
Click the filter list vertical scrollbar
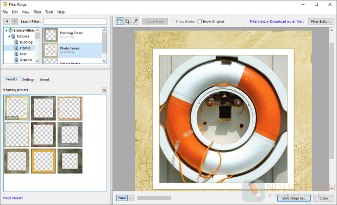click(104, 42)
